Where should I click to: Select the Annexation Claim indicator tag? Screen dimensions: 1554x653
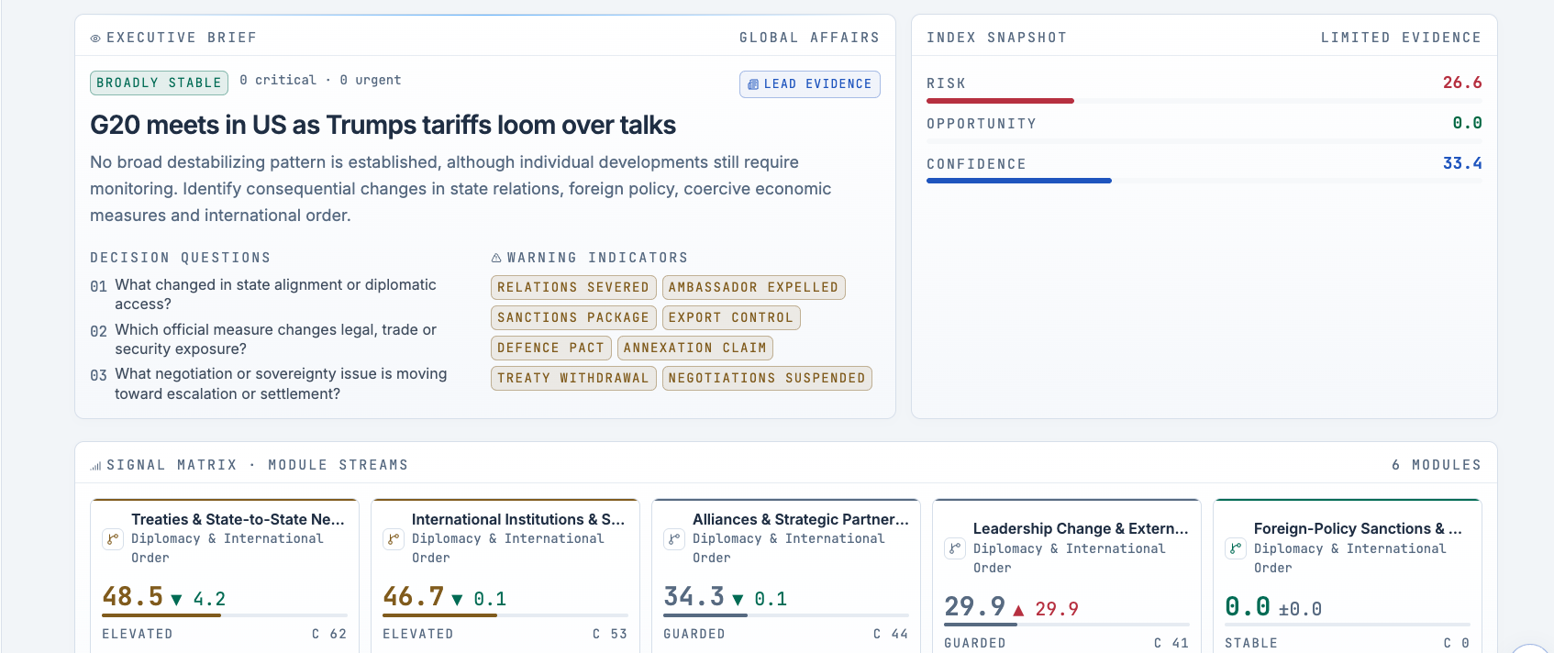[x=695, y=349]
